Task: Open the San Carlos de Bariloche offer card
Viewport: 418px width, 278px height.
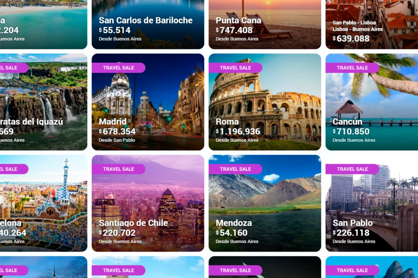Action: pos(148,25)
